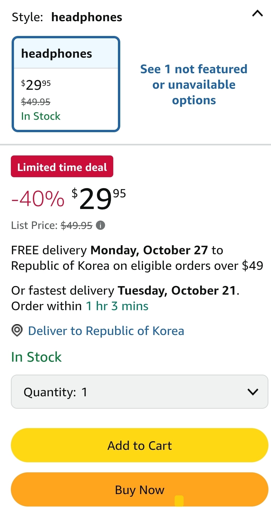271x514 pixels.
Task: Click the 'Monday, October 27' free delivery date
Action: (x=149, y=250)
